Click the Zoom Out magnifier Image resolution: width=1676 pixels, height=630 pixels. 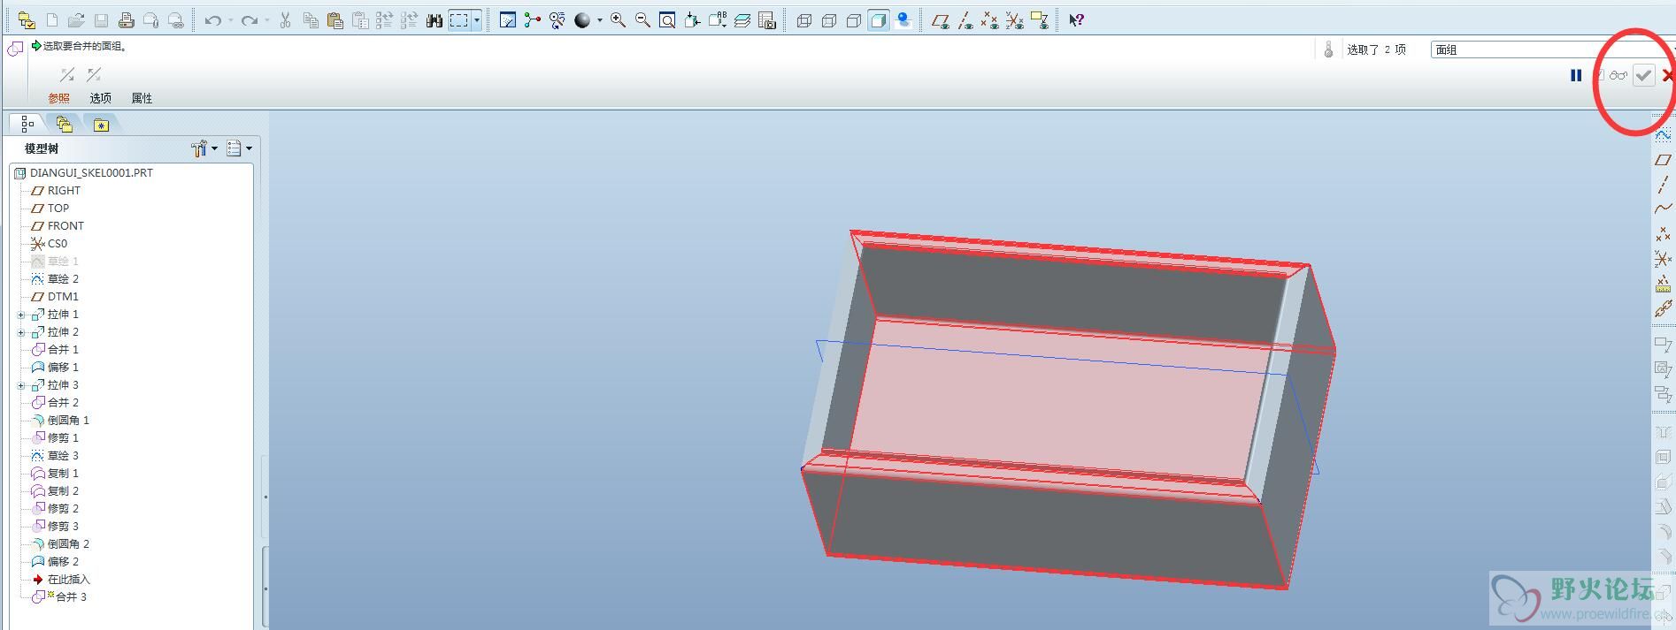[642, 20]
